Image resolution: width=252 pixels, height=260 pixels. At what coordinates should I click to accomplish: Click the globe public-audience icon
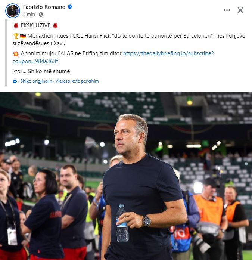point(41,15)
